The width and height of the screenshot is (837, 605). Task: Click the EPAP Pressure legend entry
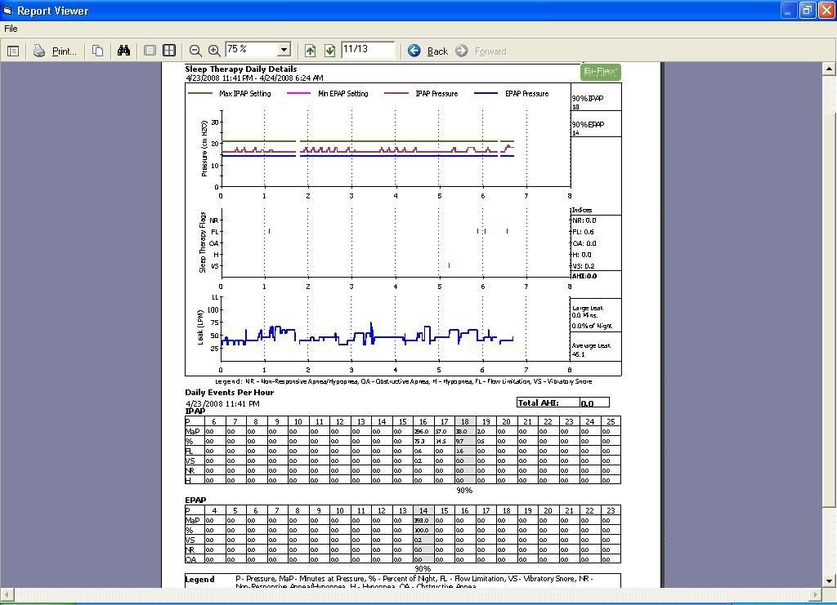(512, 93)
